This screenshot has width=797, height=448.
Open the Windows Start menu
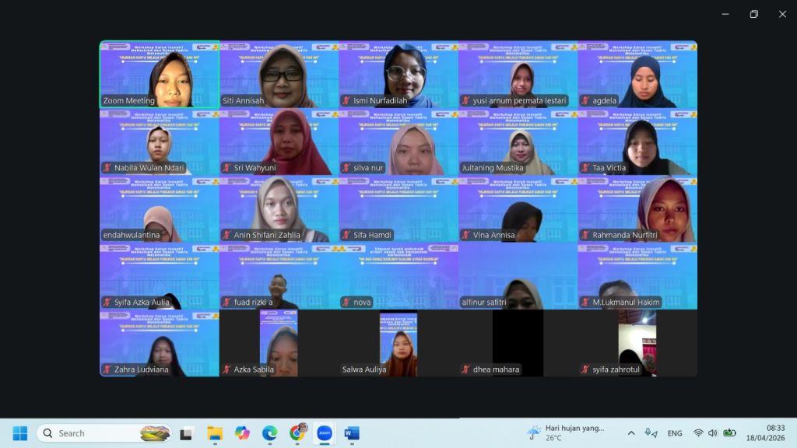coord(20,433)
